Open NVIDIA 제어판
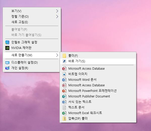This screenshot has width=151, height=131. 32,48
